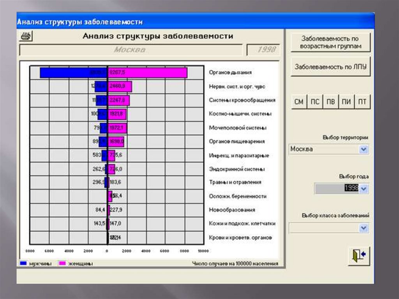Click the 1998 year header field
This screenshot has width=399, height=299.
click(263, 50)
